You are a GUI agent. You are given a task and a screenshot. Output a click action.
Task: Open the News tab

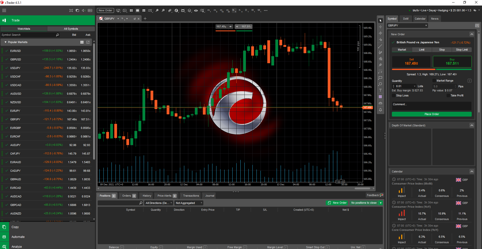(435, 19)
